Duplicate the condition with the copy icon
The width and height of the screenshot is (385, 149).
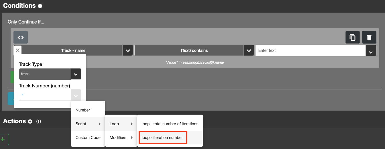point(352,37)
